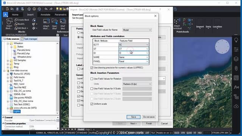The height and width of the screenshot is (136, 242).
Task: Click the Attach Pointcloud icon
Action: [177, 24]
